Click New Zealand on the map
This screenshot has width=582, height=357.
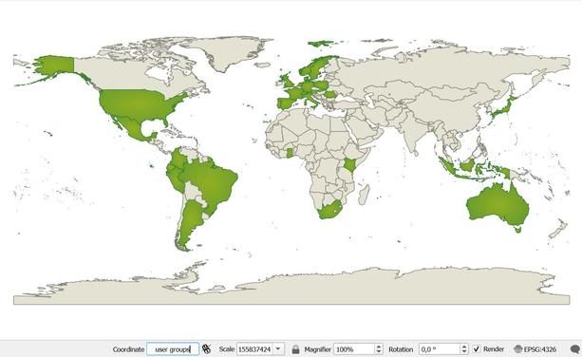pyautogui.click(x=558, y=230)
